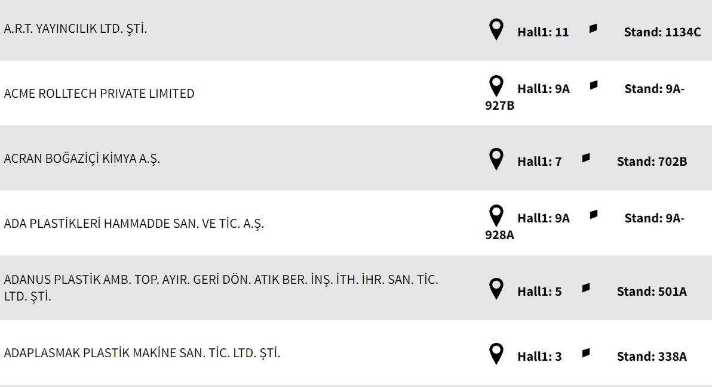This screenshot has width=712, height=387.
Task: Click Hall1: 7 location text
Action: pyautogui.click(x=539, y=162)
